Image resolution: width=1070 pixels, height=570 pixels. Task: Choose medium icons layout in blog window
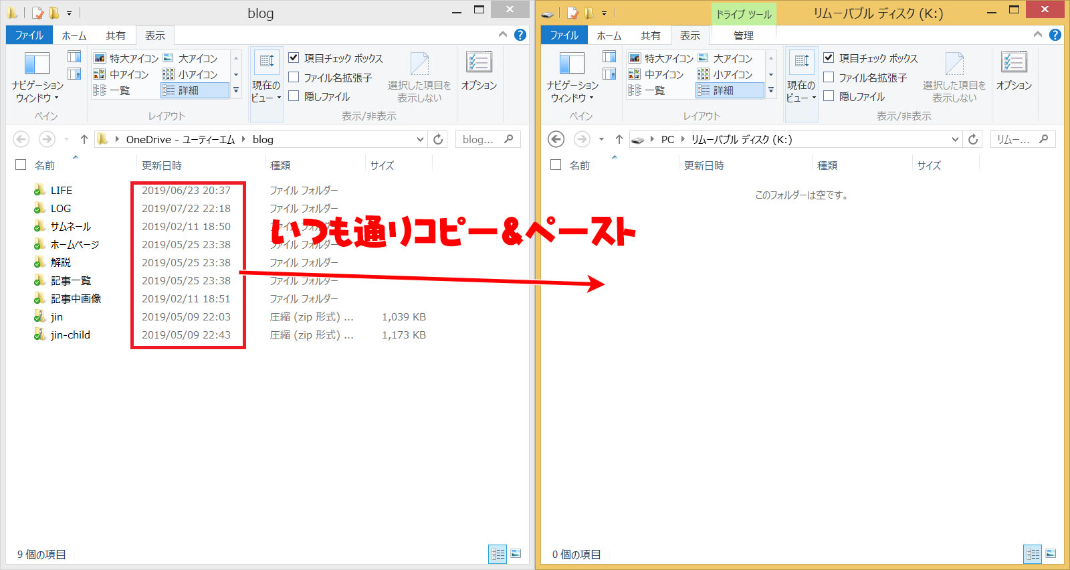point(121,74)
